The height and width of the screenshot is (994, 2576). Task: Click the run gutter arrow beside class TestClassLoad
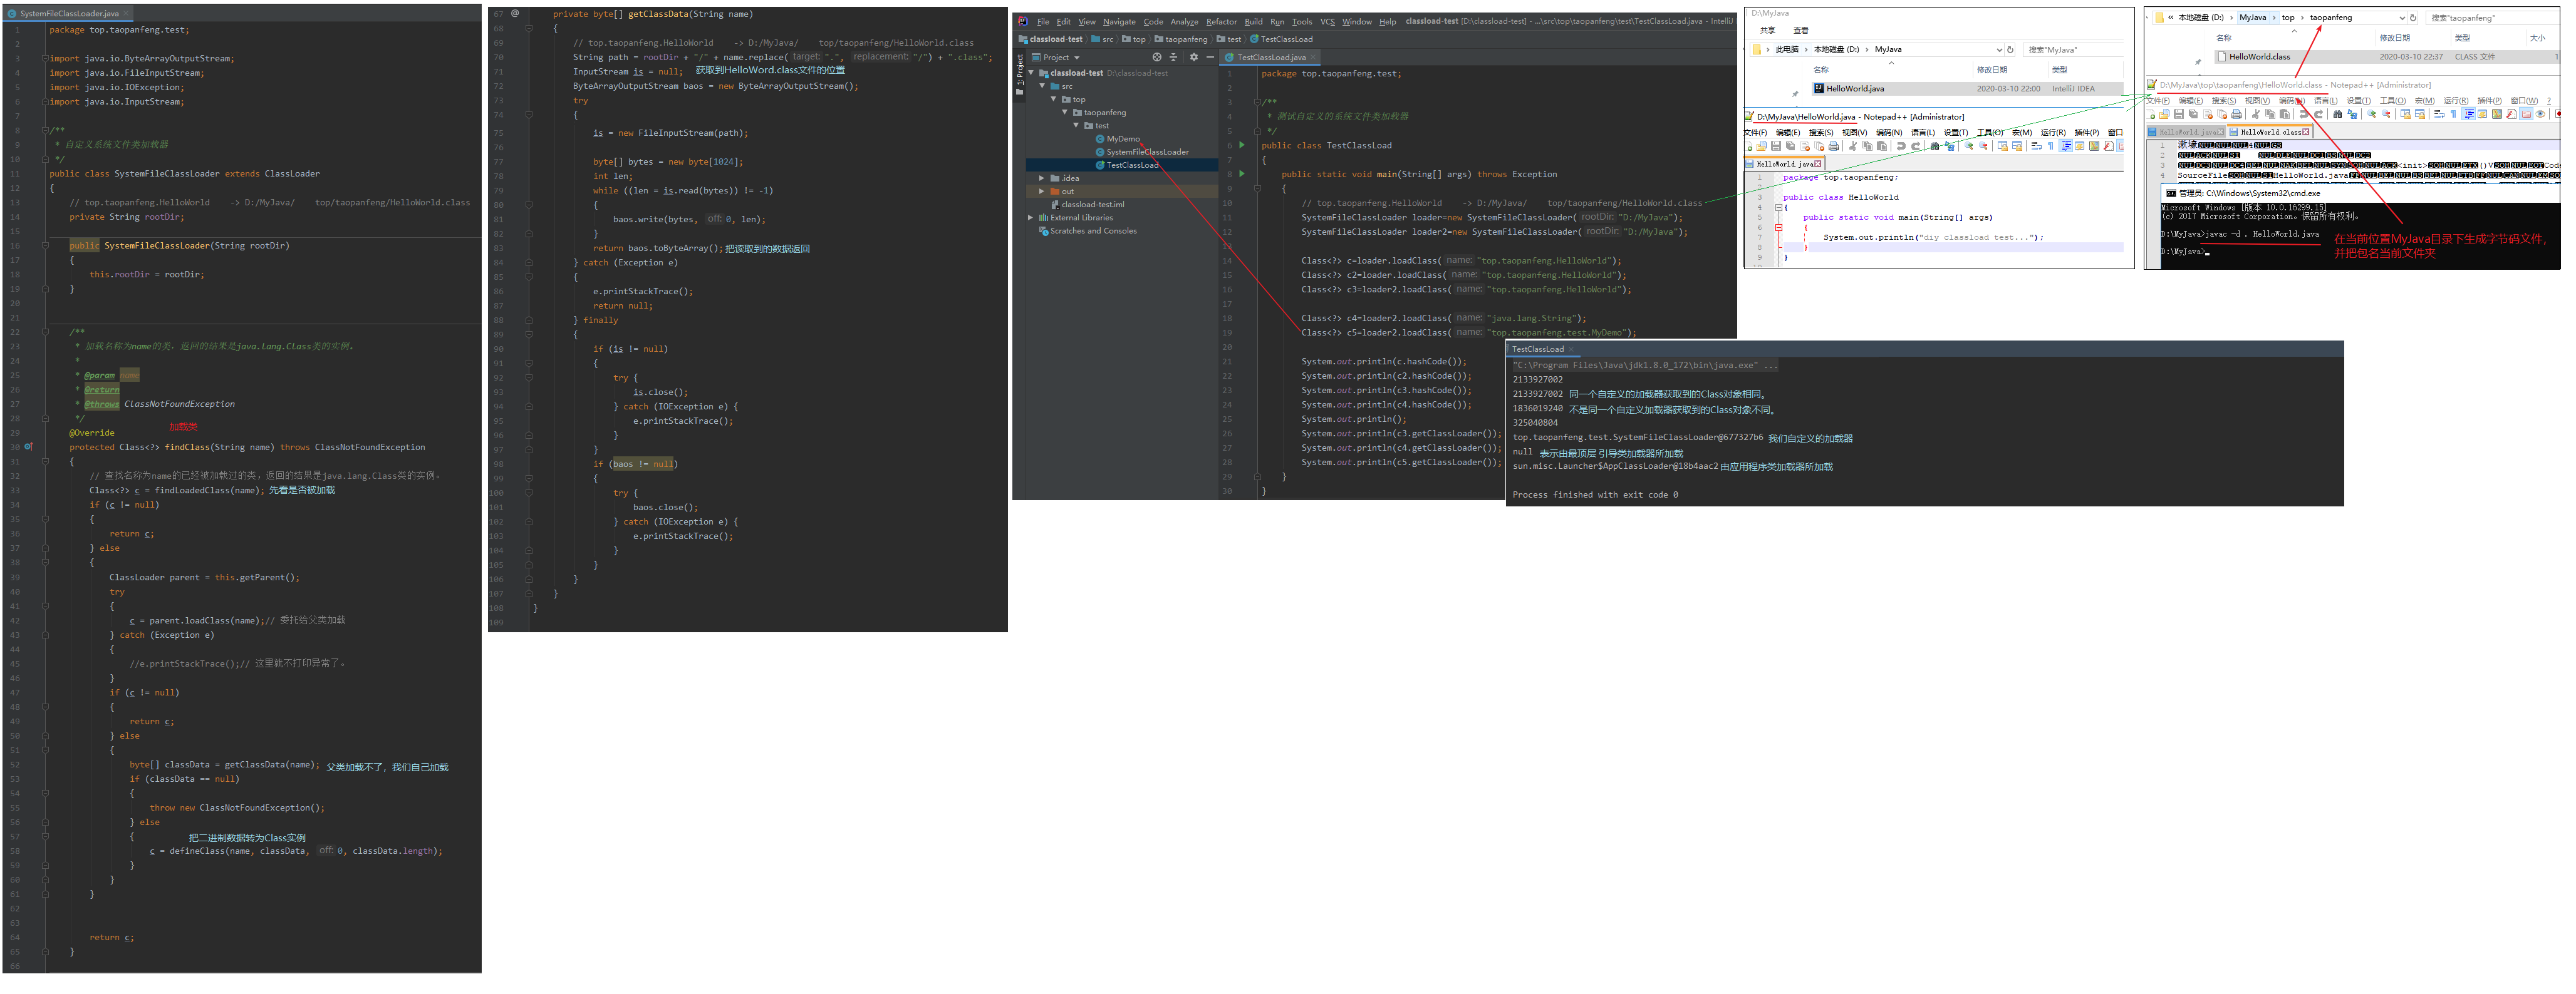click(x=1242, y=145)
